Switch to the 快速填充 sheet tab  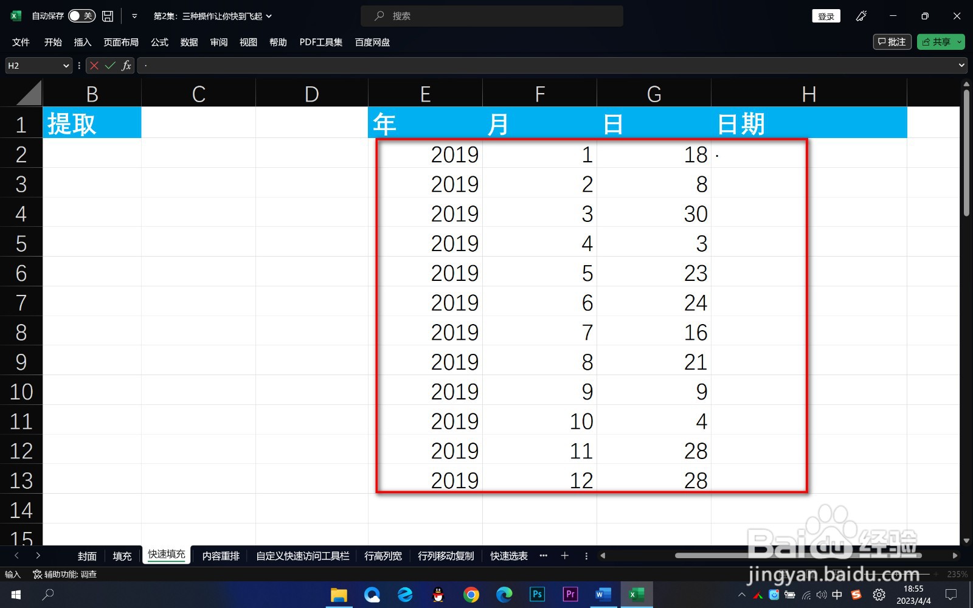coord(167,554)
